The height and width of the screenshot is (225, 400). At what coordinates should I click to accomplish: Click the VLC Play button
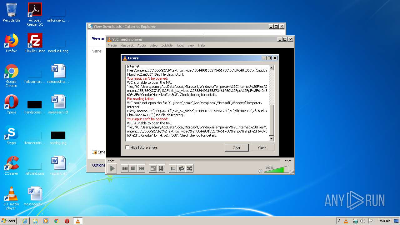click(x=112, y=168)
